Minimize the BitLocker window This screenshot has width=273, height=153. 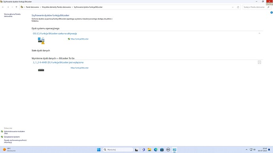click(256, 2)
